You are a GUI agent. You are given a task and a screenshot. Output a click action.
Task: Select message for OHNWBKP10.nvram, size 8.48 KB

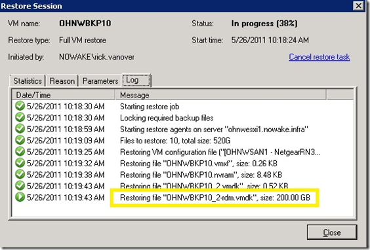tap(201, 175)
